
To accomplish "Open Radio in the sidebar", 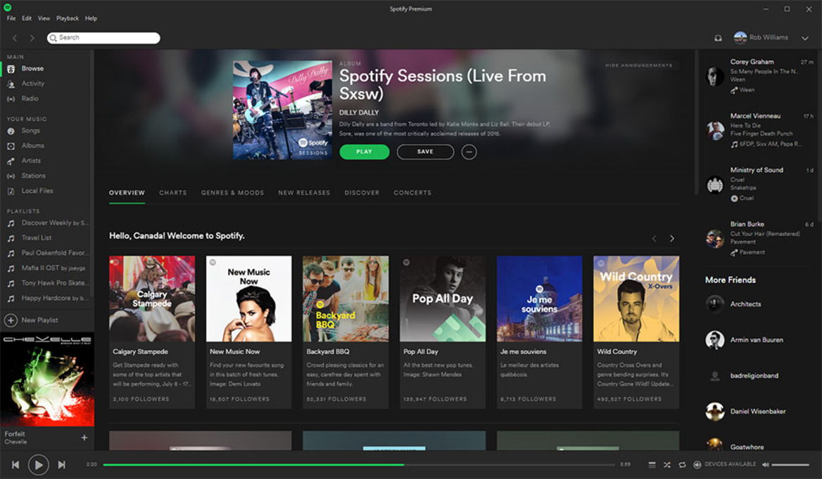I will [x=30, y=98].
